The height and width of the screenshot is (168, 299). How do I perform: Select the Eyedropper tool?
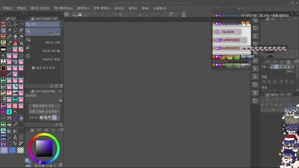15,125
